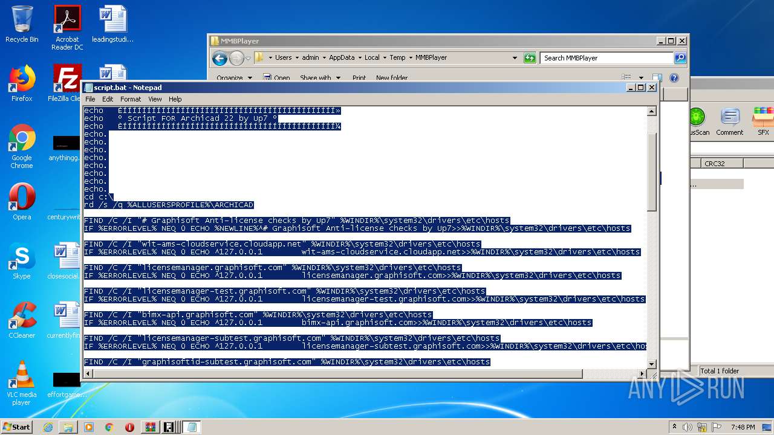The width and height of the screenshot is (774, 435).
Task: Open the effortgame file on desktop
Action: click(x=67, y=385)
